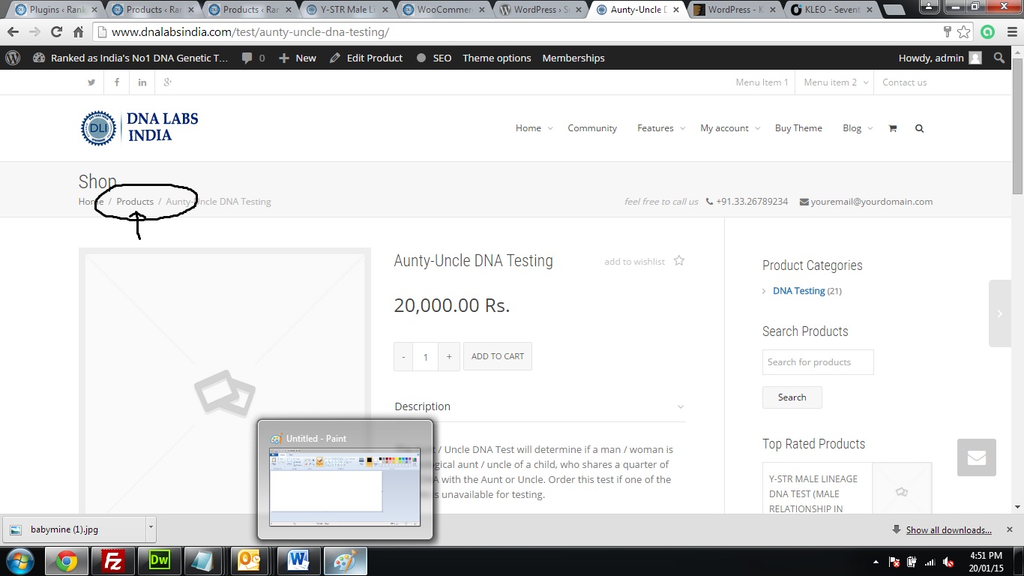Click the Search for products field
1024x576 pixels.
point(817,362)
